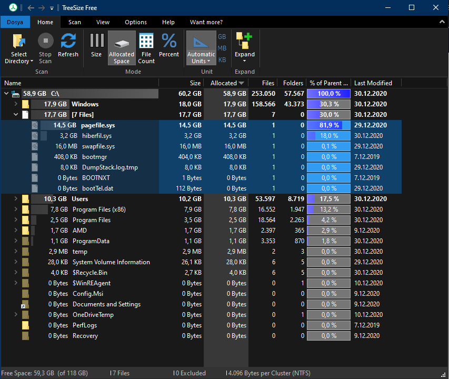Switch to Allocated Space mode

click(122, 48)
